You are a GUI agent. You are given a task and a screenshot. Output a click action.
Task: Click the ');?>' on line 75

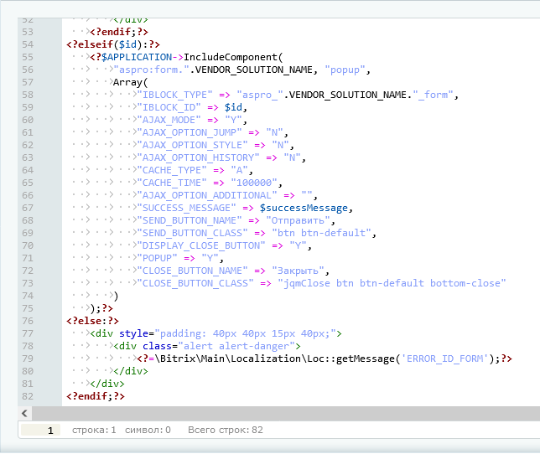101,308
